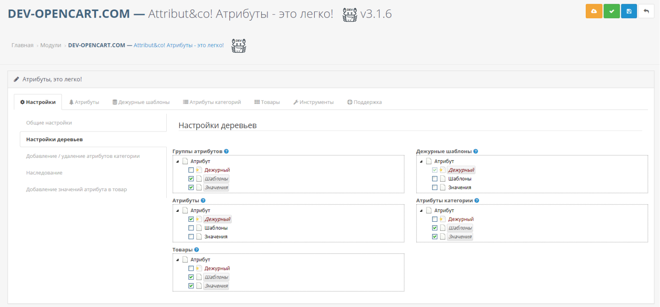This screenshot has height=307, width=660.
Task: Click DEV-OPENCART.COM Attribut&co breadcrumb link
Action: point(146,45)
